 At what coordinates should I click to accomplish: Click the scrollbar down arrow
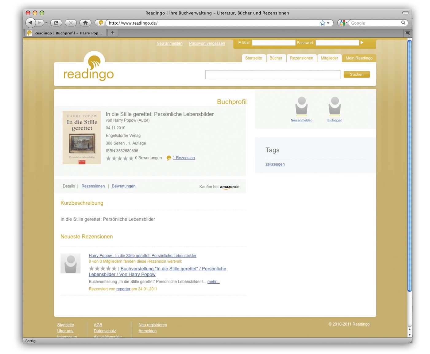[x=409, y=335]
